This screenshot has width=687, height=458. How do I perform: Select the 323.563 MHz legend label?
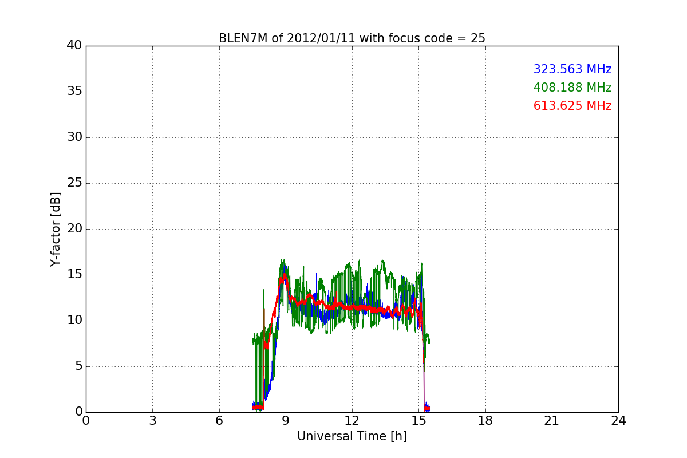[x=572, y=69]
